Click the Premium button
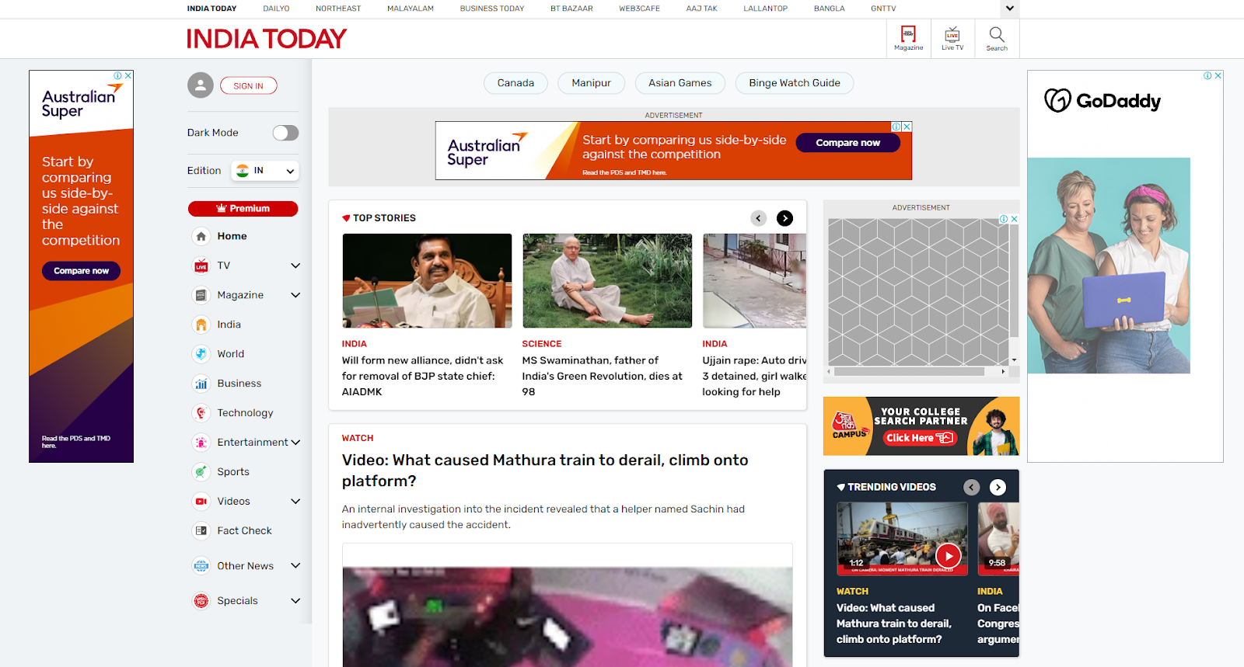Screen dimensions: 1244x667 (x=243, y=209)
